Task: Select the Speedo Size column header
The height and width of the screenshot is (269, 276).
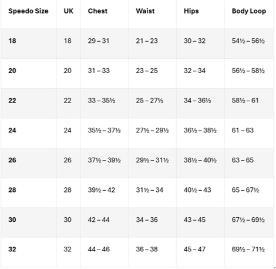Action: click(x=28, y=11)
